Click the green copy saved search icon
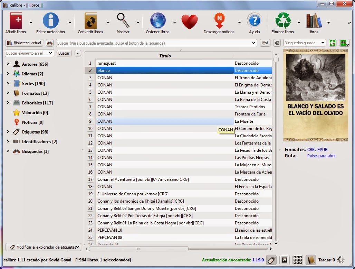The image size is (355, 269). 332,43
